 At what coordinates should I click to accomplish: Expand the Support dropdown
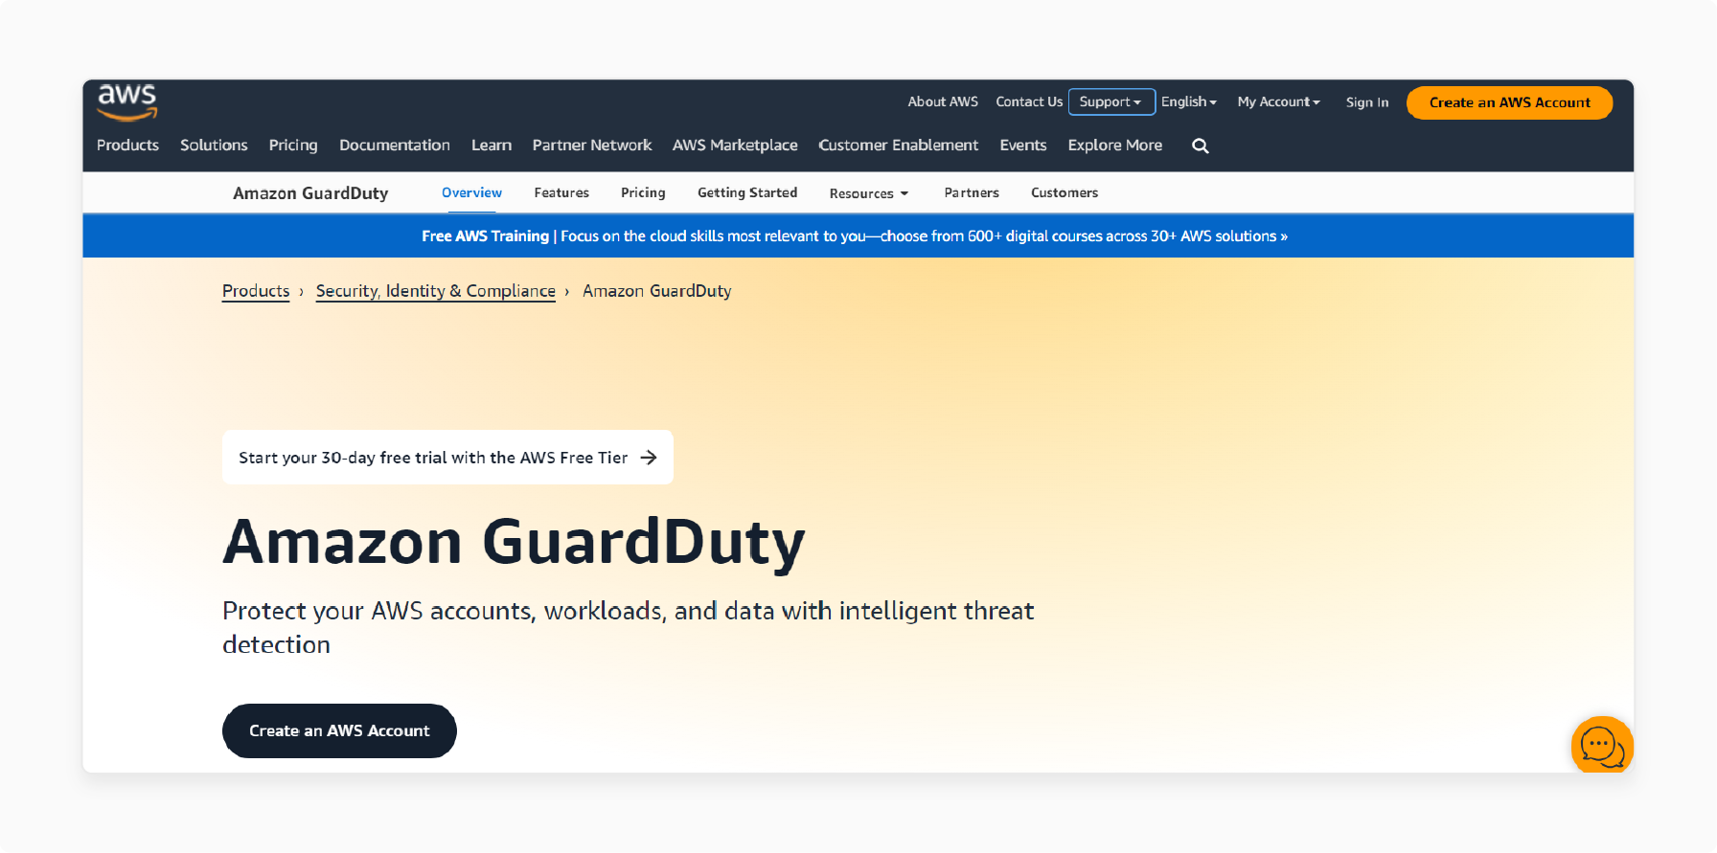click(x=1111, y=101)
